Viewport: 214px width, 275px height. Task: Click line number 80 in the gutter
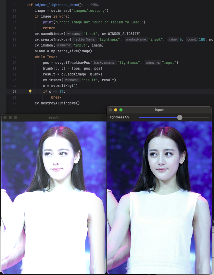click(14, 5)
